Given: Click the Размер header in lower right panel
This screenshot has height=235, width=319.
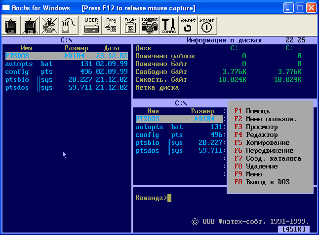Looking at the screenshot, I should [202, 111].
